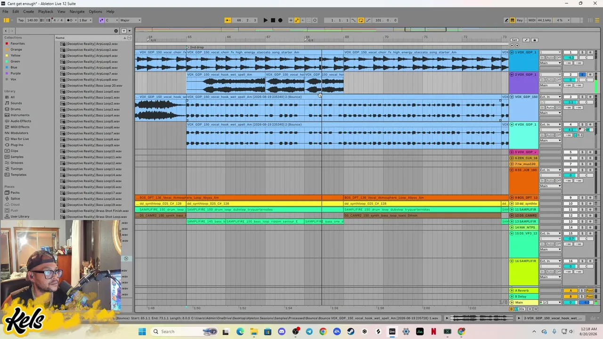Screen dimensions: 603x339
Task: Open the Sounds library category
Action: pyautogui.click(x=16, y=103)
